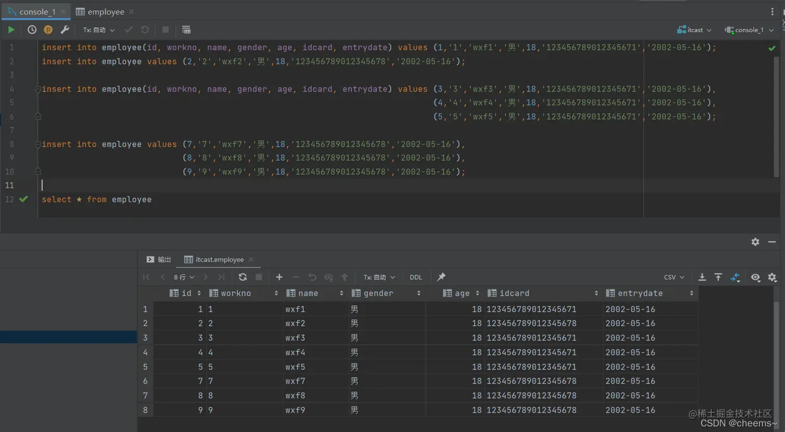The height and width of the screenshot is (432, 785).
Task: Close the itcast.employee results tab
Action: (251, 259)
